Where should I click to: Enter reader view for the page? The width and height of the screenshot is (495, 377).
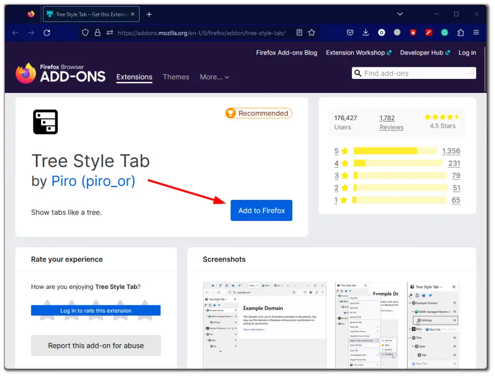299,33
